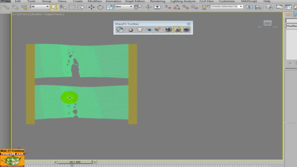Activate the Select Object tool
The image size is (297, 167).
pyautogui.click(x=54, y=7)
